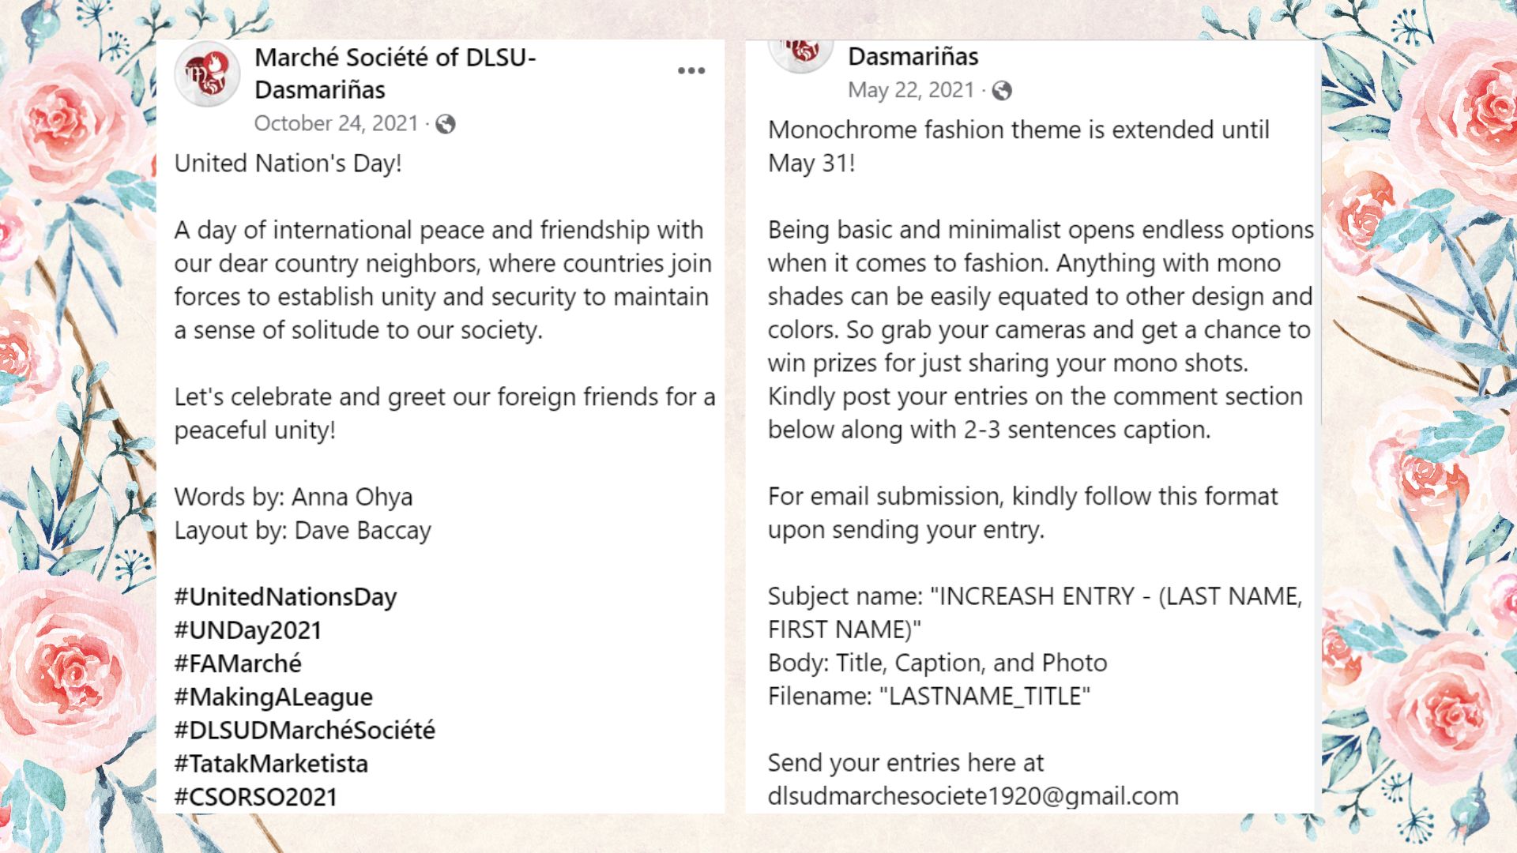Click the dlsudmarchesociete1920@gmail.com email address

973,796
